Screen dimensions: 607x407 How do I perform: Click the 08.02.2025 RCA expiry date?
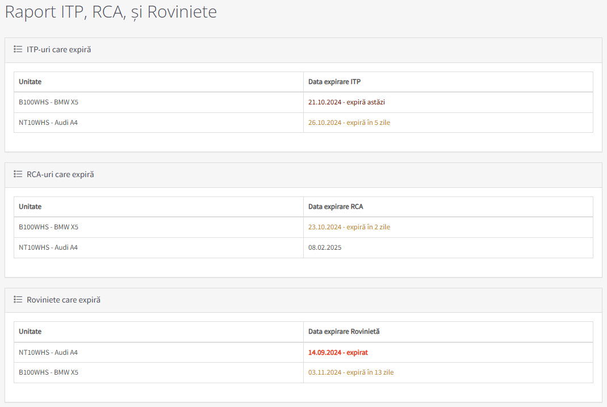tap(325, 247)
